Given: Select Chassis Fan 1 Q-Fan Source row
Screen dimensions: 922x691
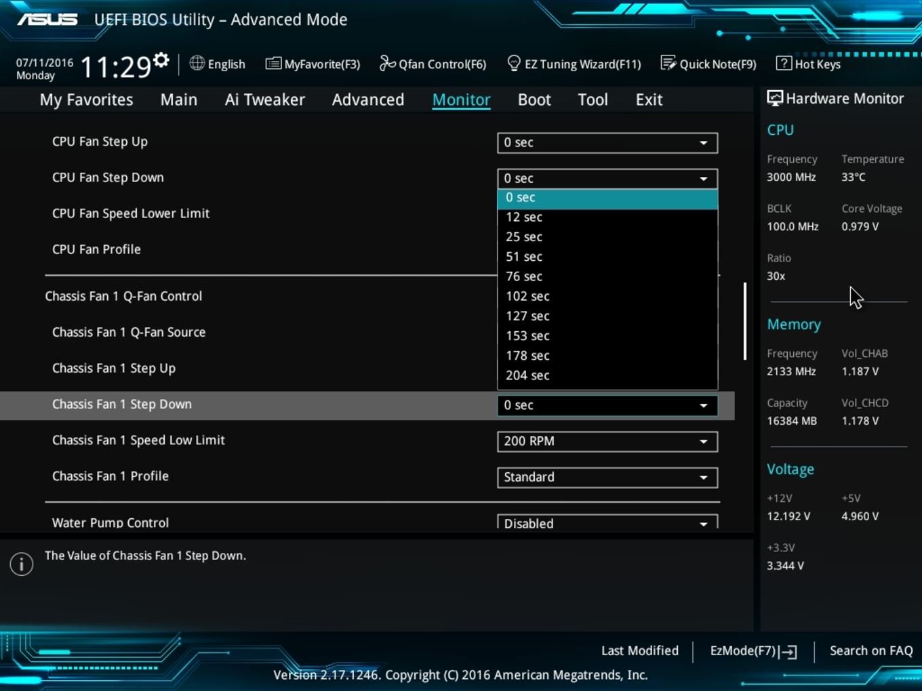Looking at the screenshot, I should coord(129,332).
